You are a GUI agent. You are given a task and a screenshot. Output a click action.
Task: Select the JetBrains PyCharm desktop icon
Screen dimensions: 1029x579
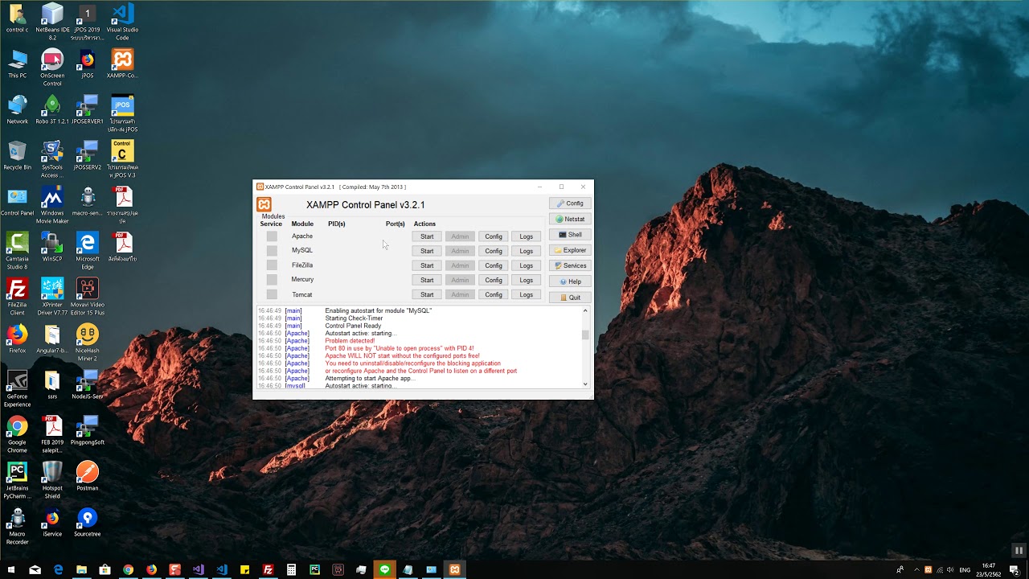(x=17, y=480)
